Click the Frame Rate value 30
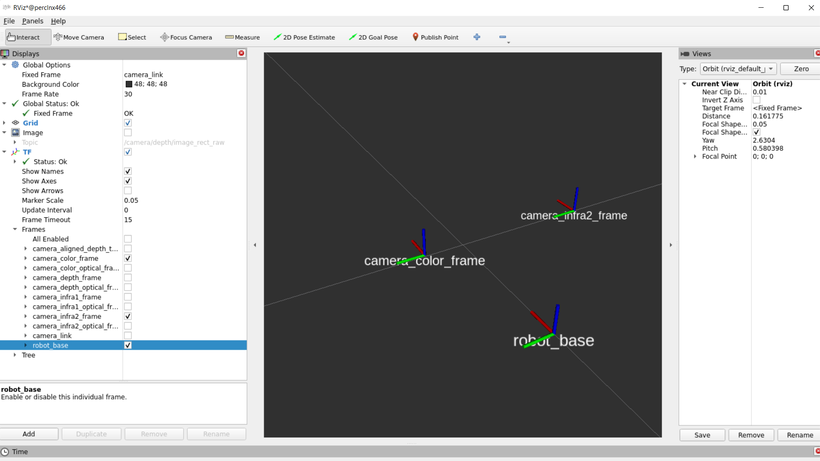 click(128, 94)
